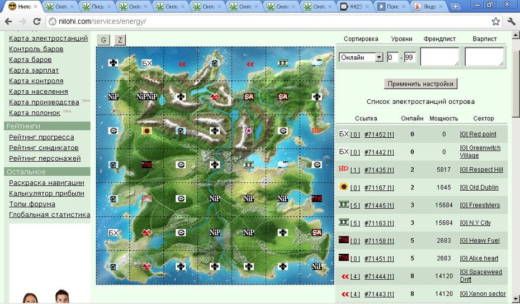The image size is (520, 304).
Task: Switch to the 4423 mail tab
Action: (x=355, y=6)
